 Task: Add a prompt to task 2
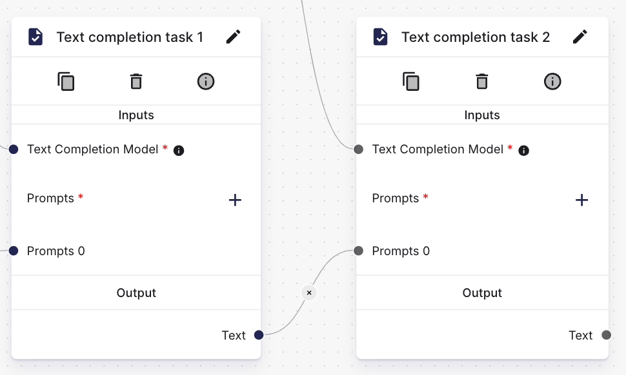click(581, 200)
